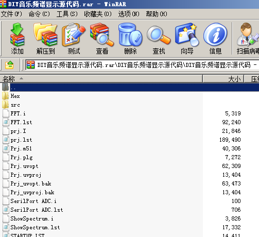Click the size value 189,490
The width and height of the screenshot is (259, 237).
[230, 140]
